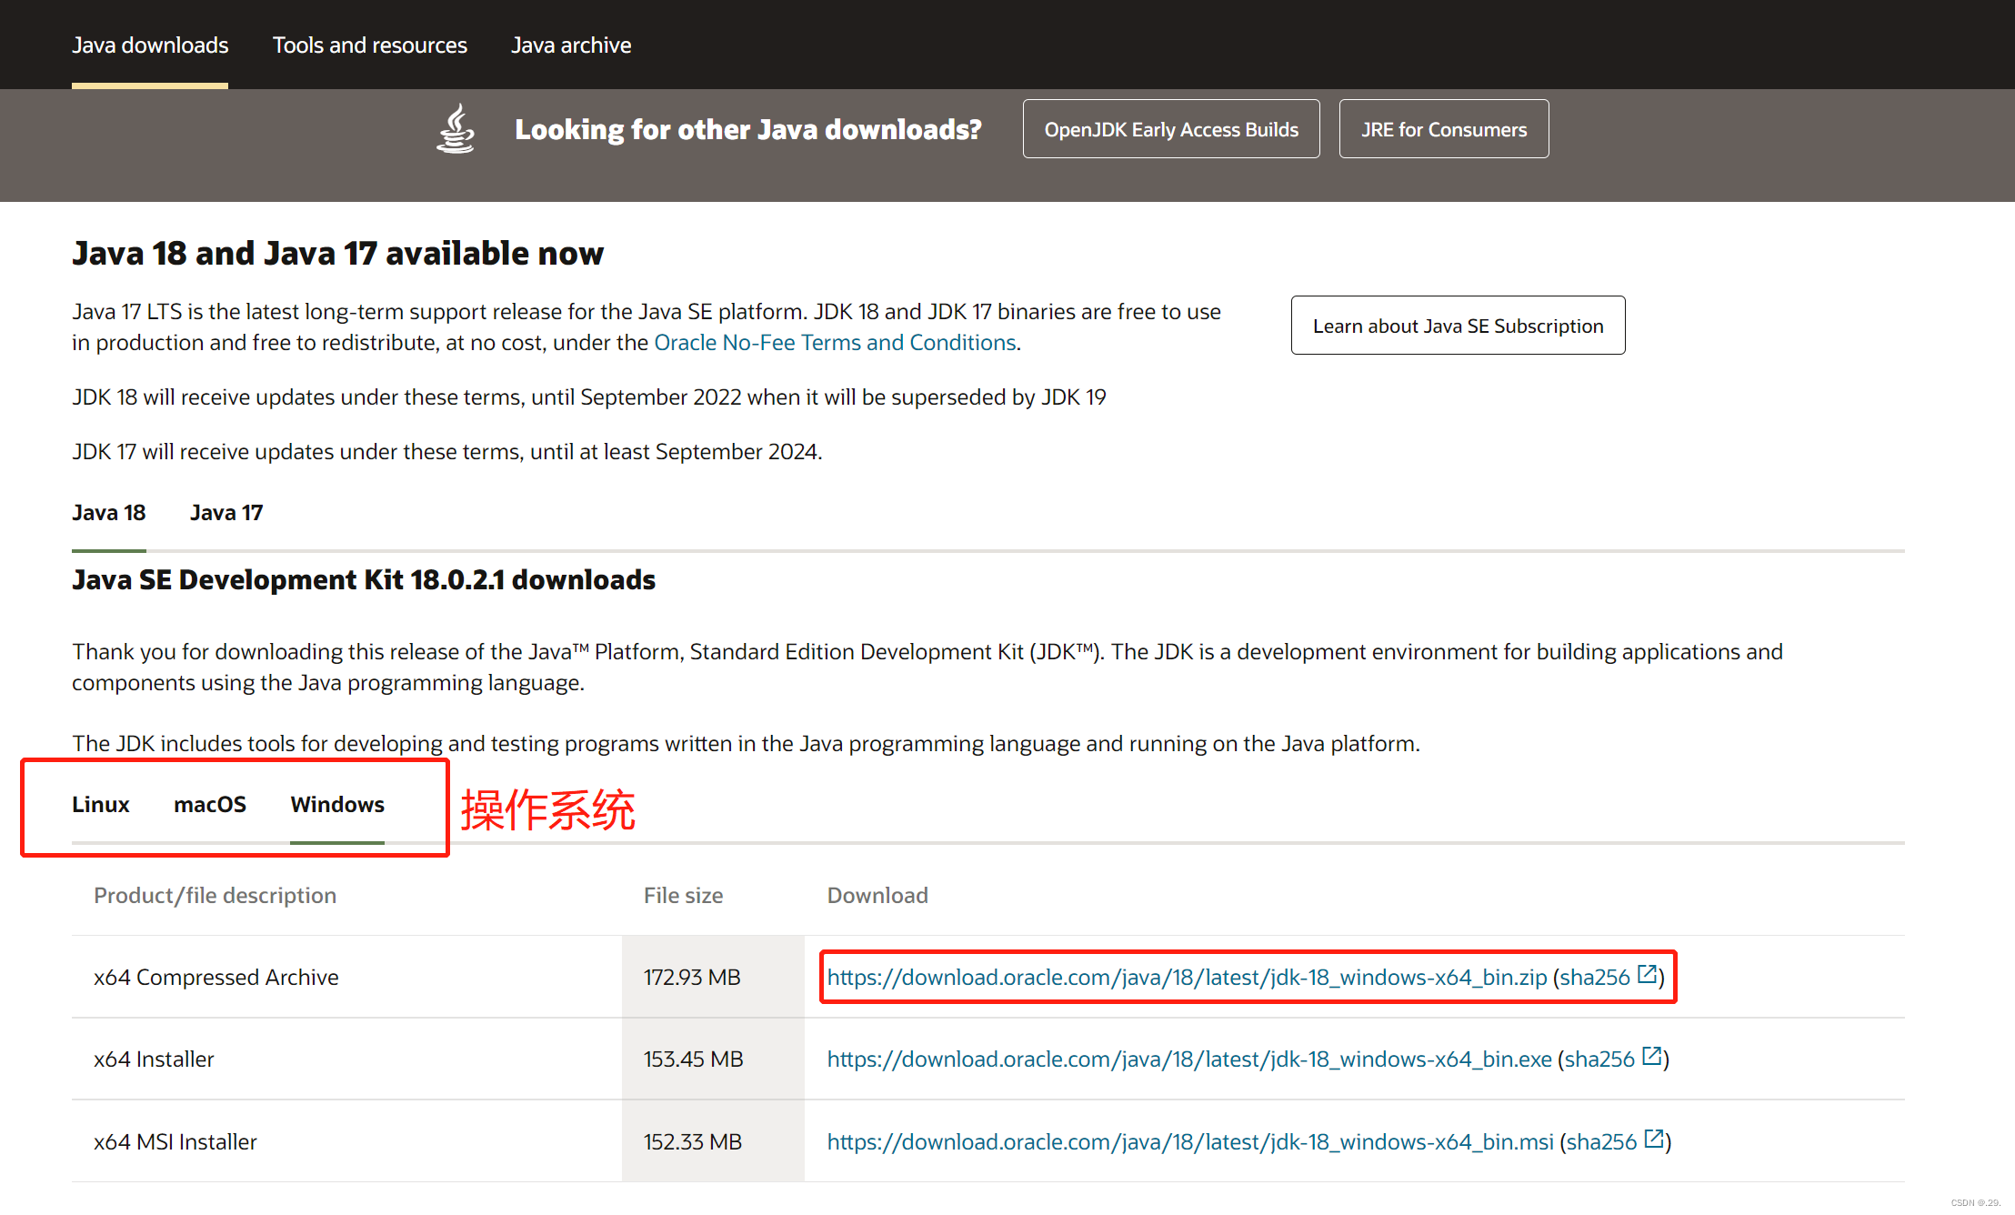The image size is (2015, 1215).
Task: Download jdk-18_windows-x64_bin.exe link
Action: tap(1189, 1059)
